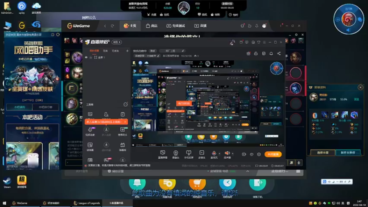
Task: Open the Windows Start menu
Action: (x=4, y=203)
